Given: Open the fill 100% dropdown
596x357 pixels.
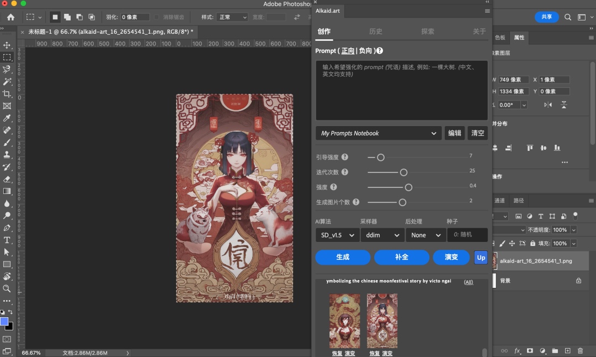Looking at the screenshot, I should (x=573, y=244).
